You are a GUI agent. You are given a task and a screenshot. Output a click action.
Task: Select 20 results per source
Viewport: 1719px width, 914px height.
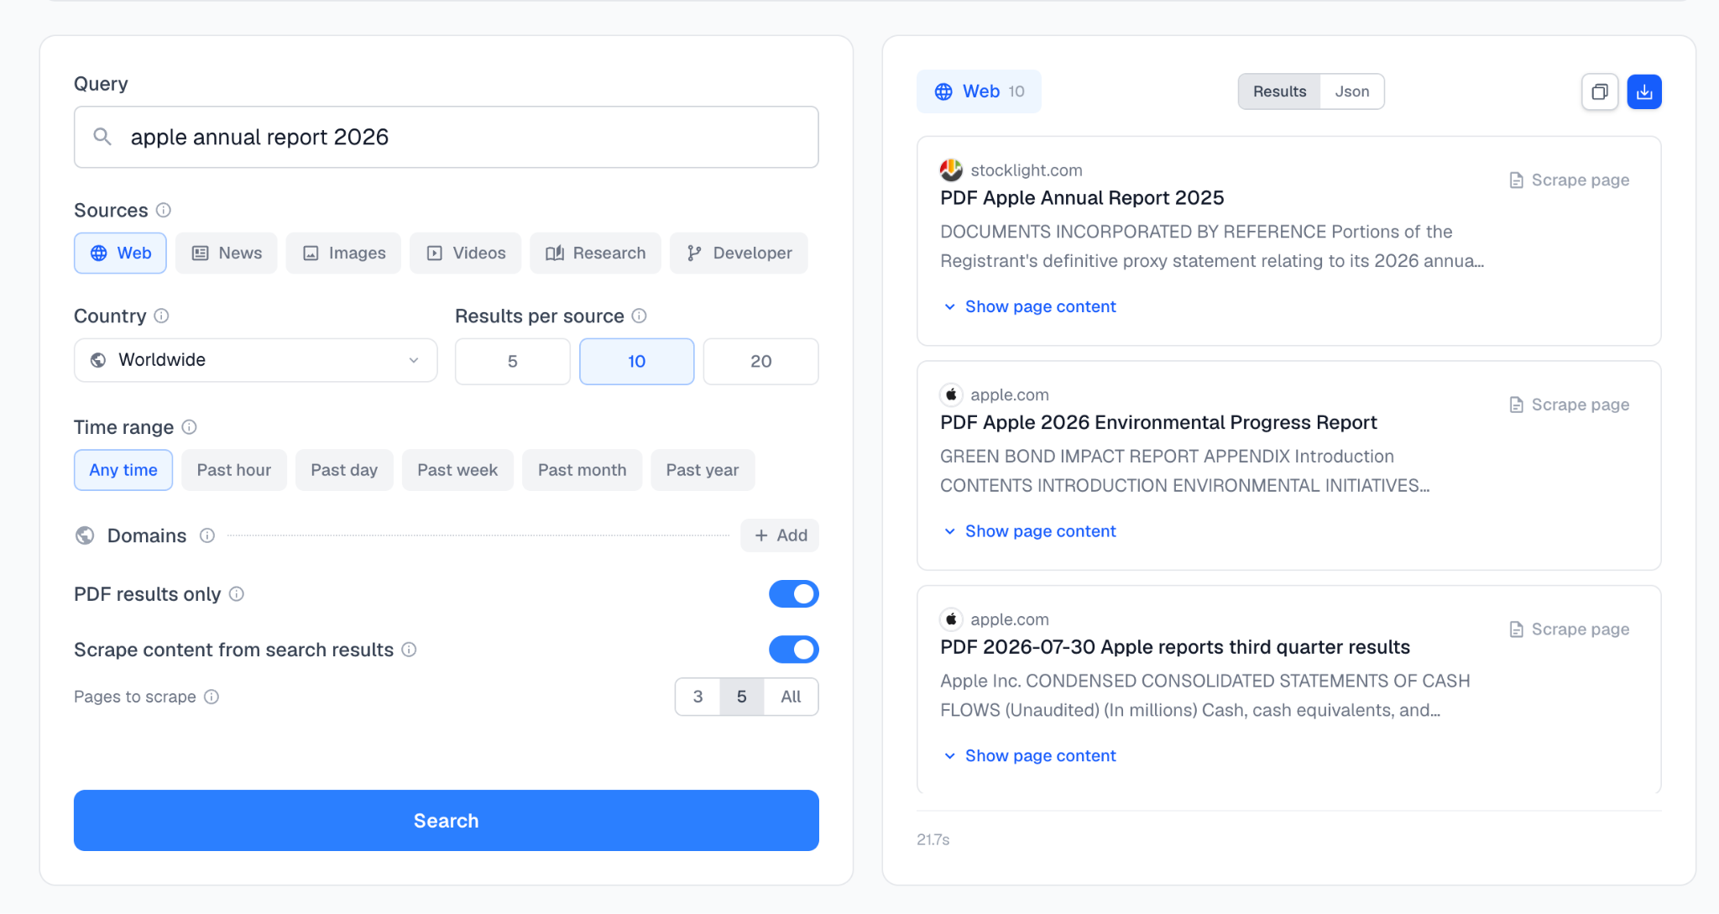[760, 362]
